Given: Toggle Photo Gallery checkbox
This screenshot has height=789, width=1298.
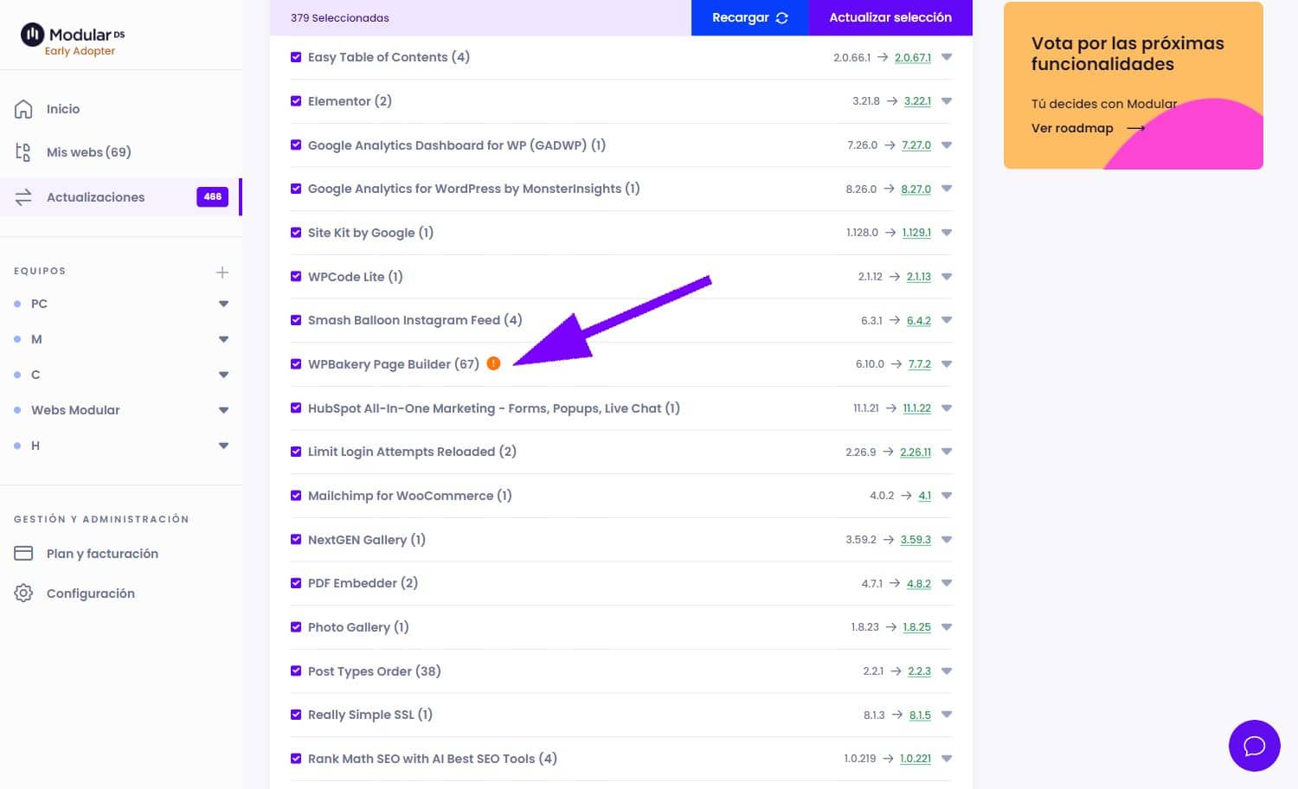Looking at the screenshot, I should click(x=296, y=627).
